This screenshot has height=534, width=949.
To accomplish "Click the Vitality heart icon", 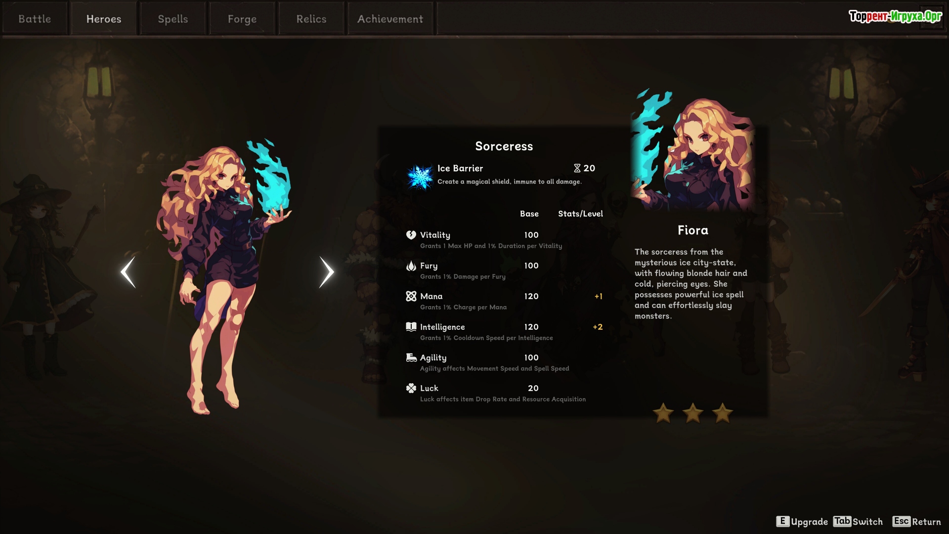I will (411, 235).
